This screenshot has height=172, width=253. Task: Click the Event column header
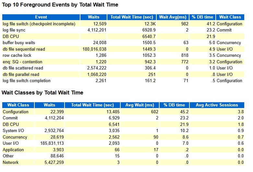41,17
